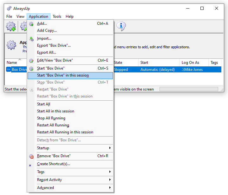The height and width of the screenshot is (195, 228).
Task: Close the AlwaysUp window
Action: tap(217, 9)
